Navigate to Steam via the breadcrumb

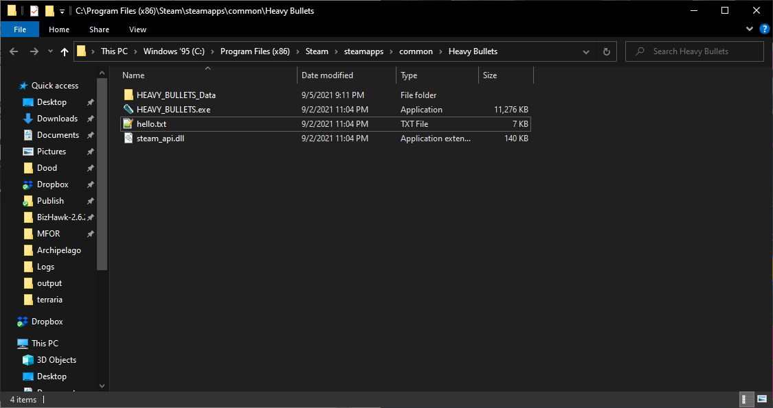[317, 51]
